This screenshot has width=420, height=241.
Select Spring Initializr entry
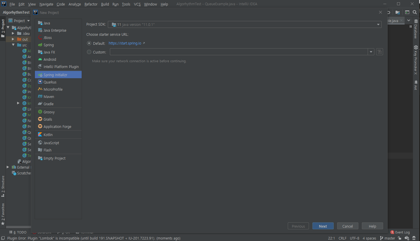coord(58,75)
